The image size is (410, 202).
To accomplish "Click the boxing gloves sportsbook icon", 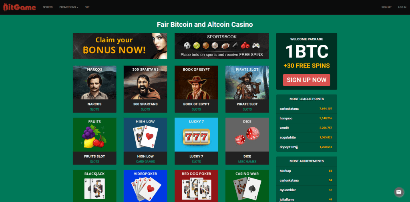I will (x=245, y=46).
